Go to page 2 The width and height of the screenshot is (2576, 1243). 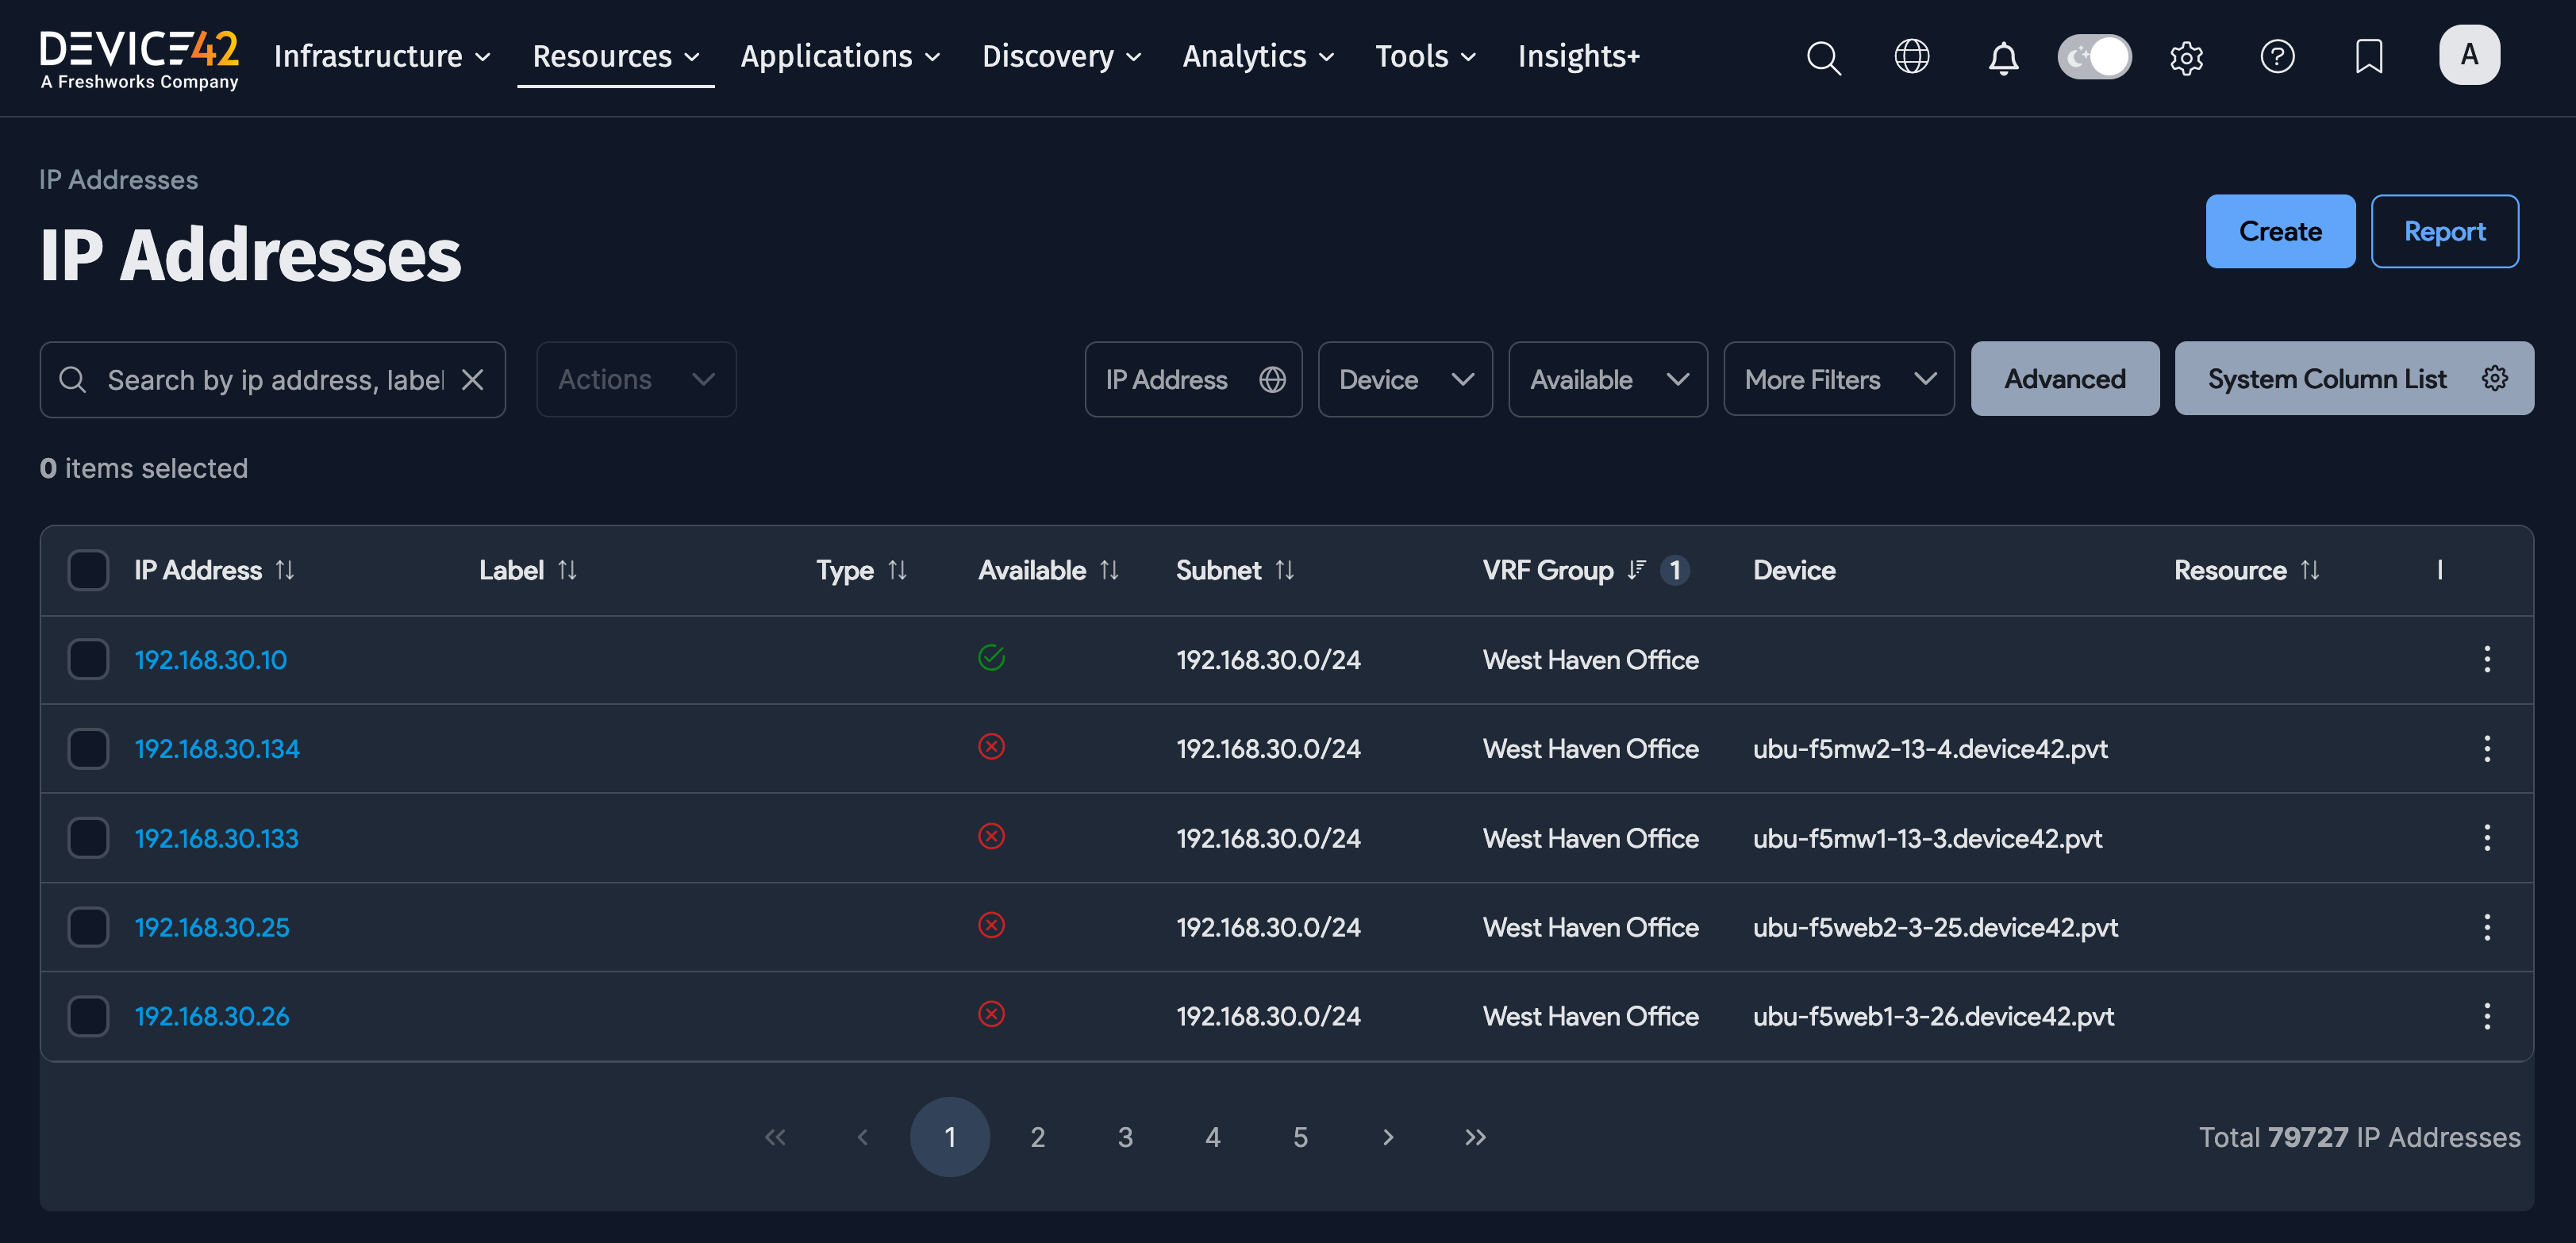click(1038, 1137)
